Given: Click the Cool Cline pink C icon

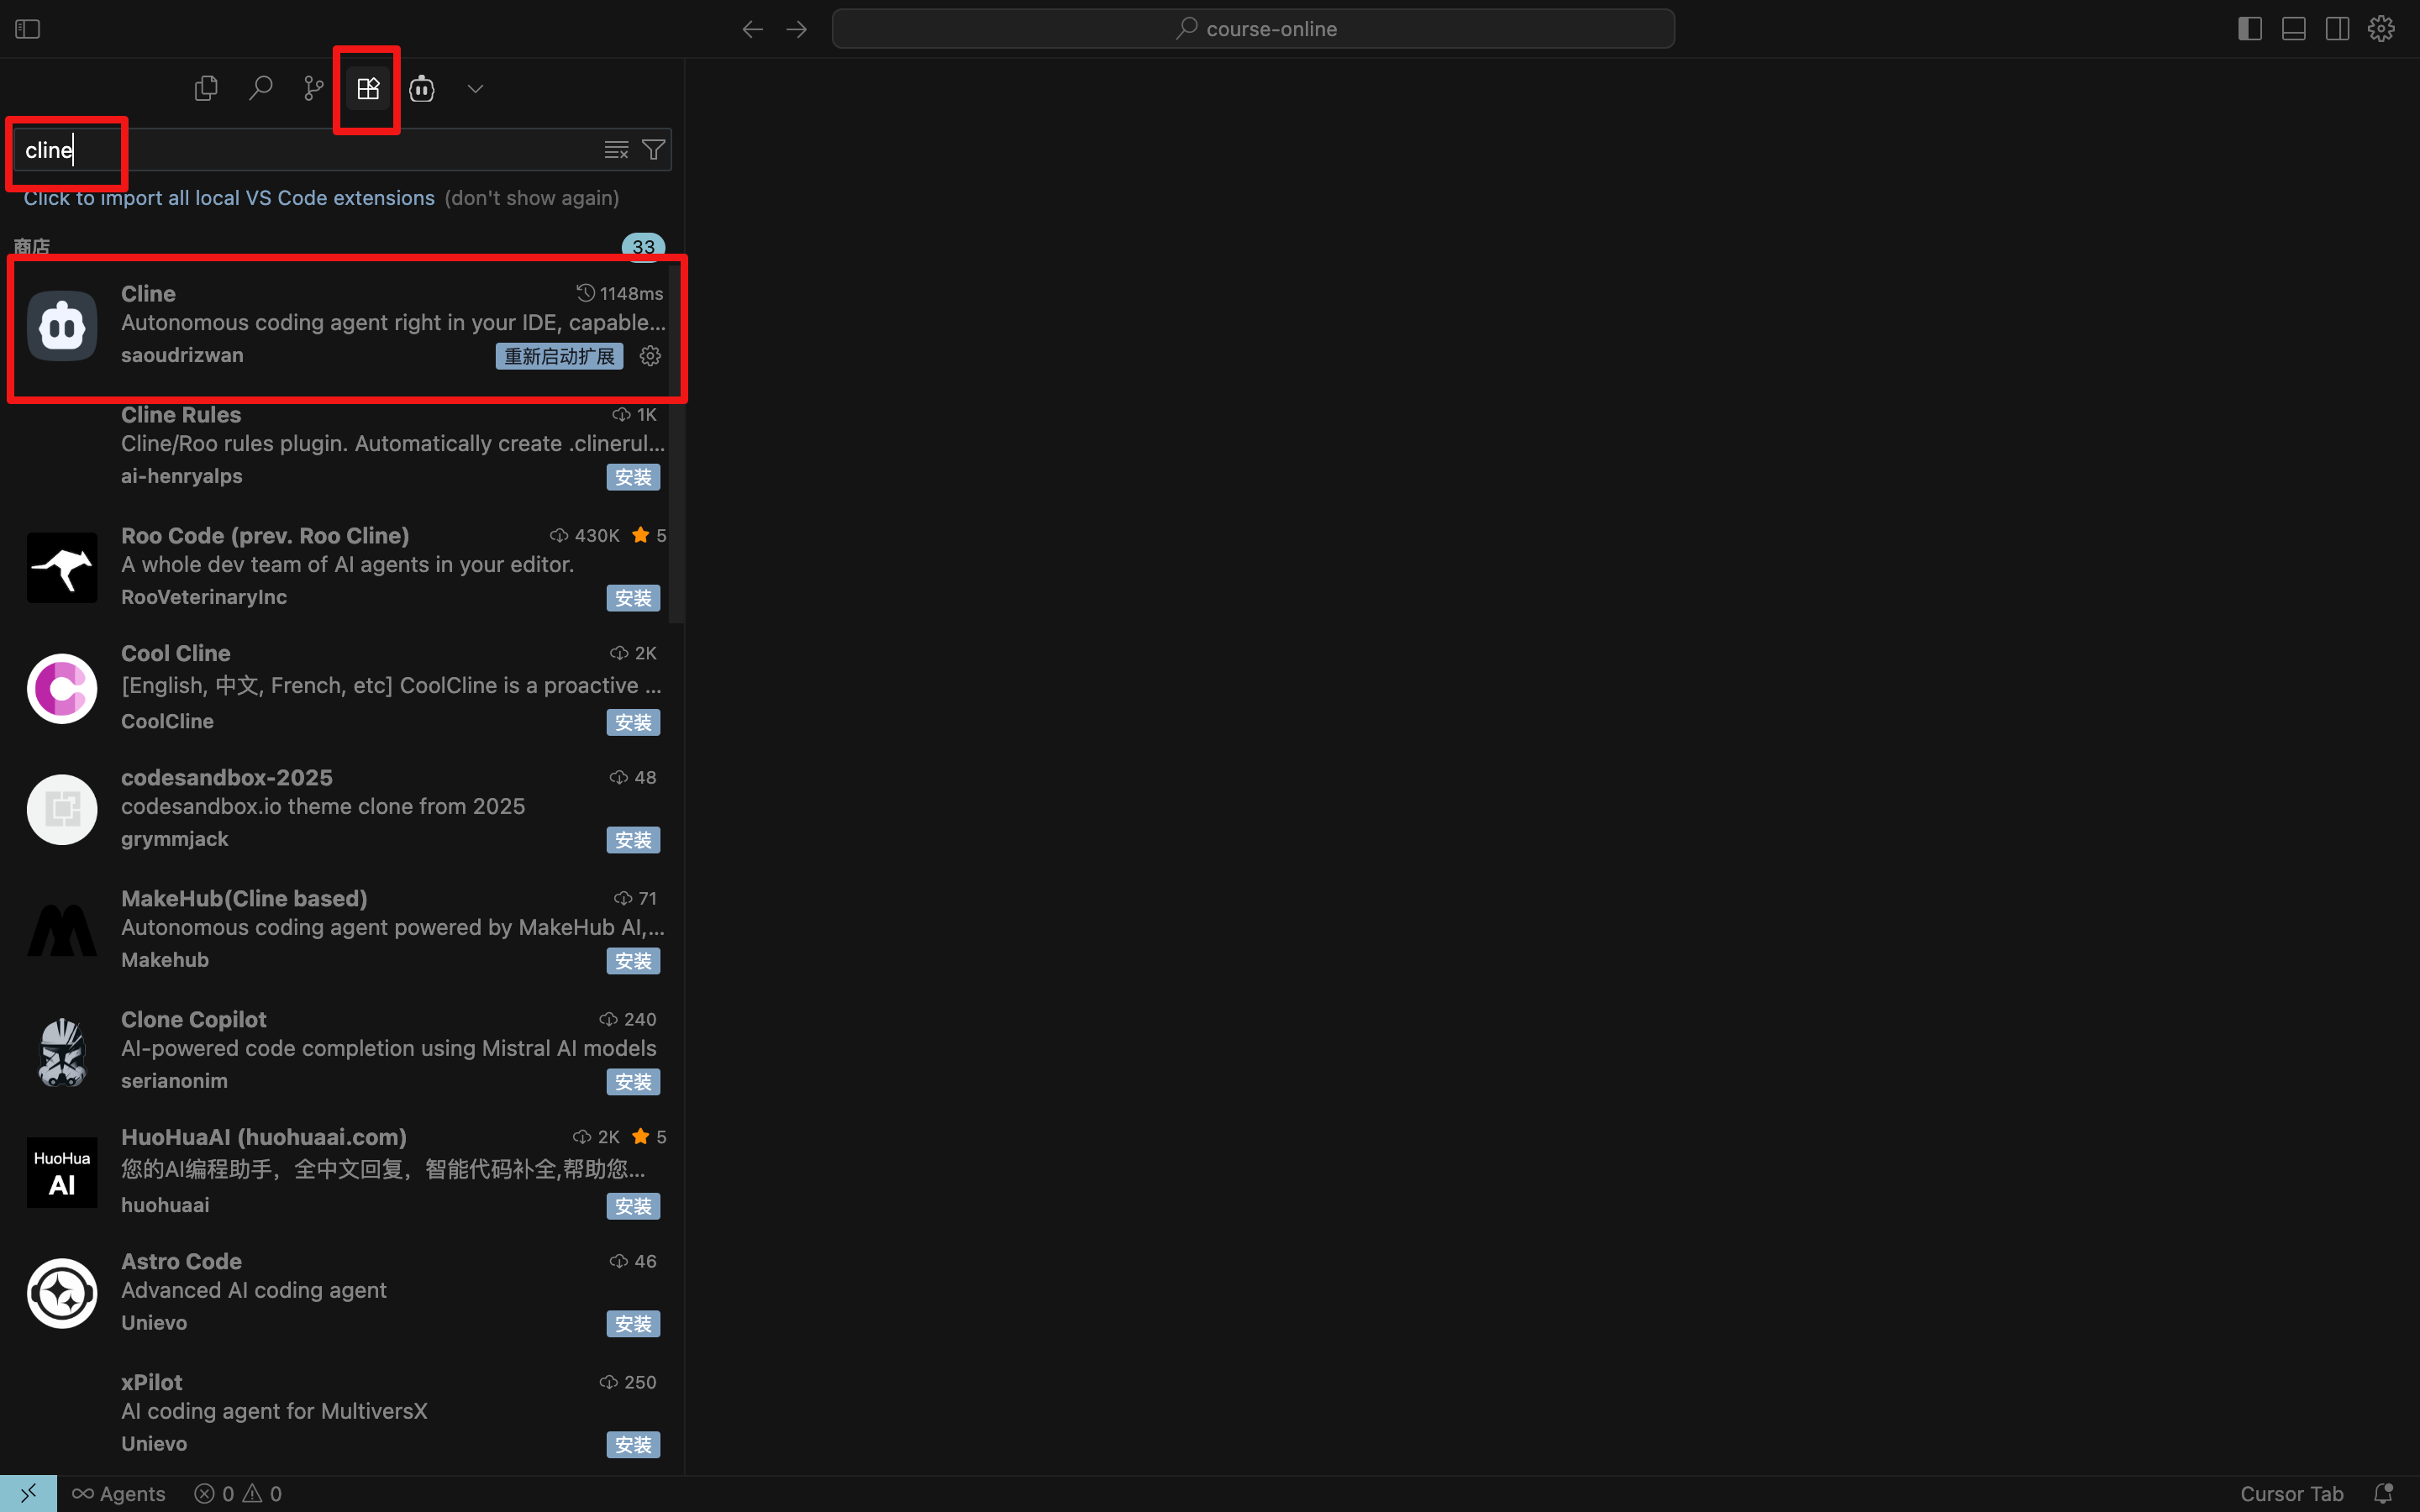Looking at the screenshot, I should pyautogui.click(x=62, y=689).
